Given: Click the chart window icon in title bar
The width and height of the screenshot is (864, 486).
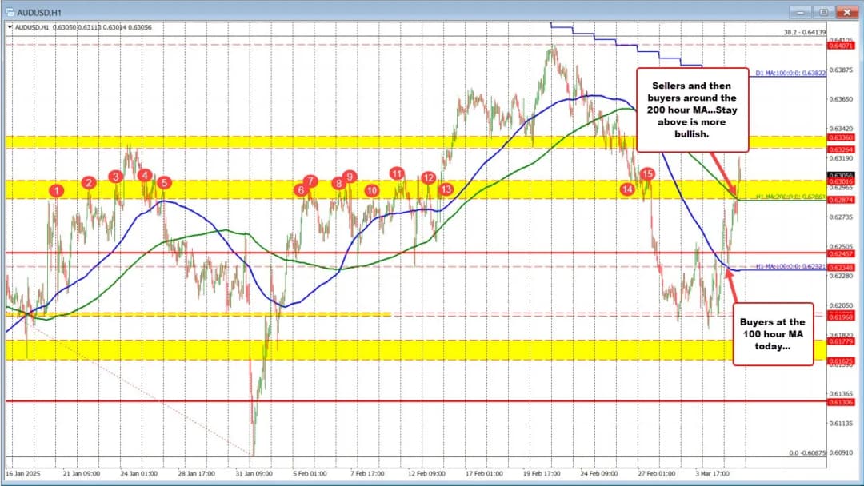Looking at the screenshot, I should click(x=10, y=14).
